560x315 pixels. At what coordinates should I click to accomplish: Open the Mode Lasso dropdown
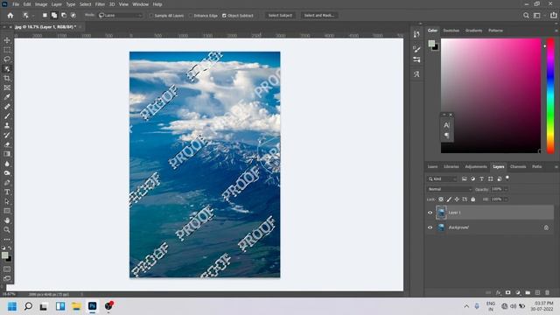click(121, 16)
